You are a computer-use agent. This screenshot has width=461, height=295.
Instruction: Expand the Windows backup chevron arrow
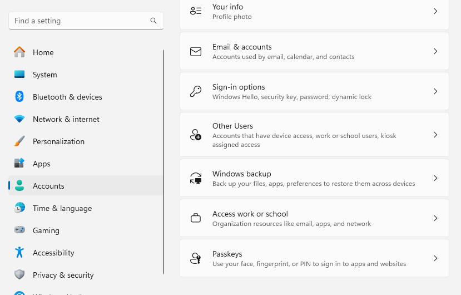click(435, 178)
